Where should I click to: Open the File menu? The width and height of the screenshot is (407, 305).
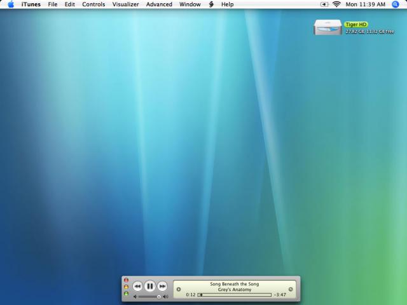pos(53,4)
